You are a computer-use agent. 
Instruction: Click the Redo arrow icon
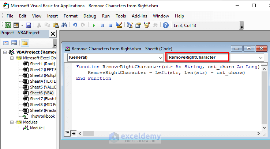click(x=83, y=25)
